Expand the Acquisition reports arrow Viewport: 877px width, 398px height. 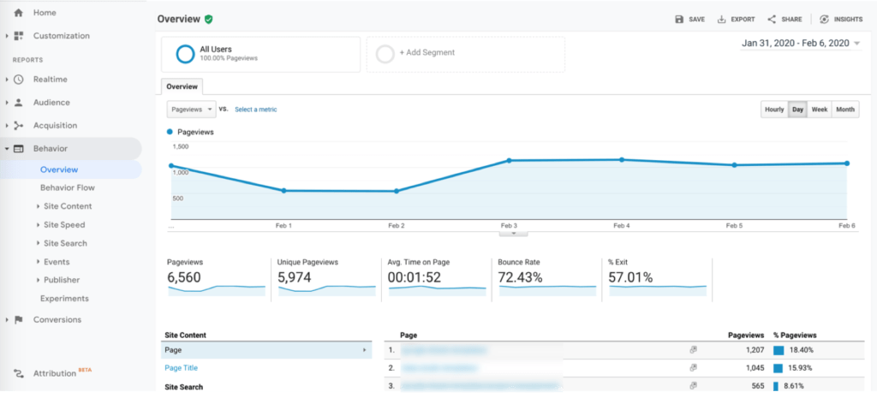click(x=7, y=125)
